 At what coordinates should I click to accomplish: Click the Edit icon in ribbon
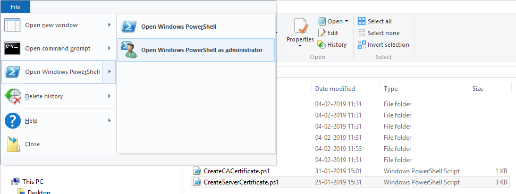point(322,33)
